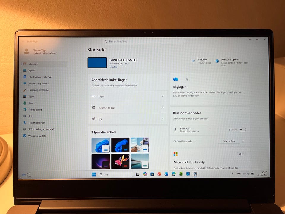Click the Aktiv status label
Viewport: 285px width, 214px height.
(x=241, y=154)
